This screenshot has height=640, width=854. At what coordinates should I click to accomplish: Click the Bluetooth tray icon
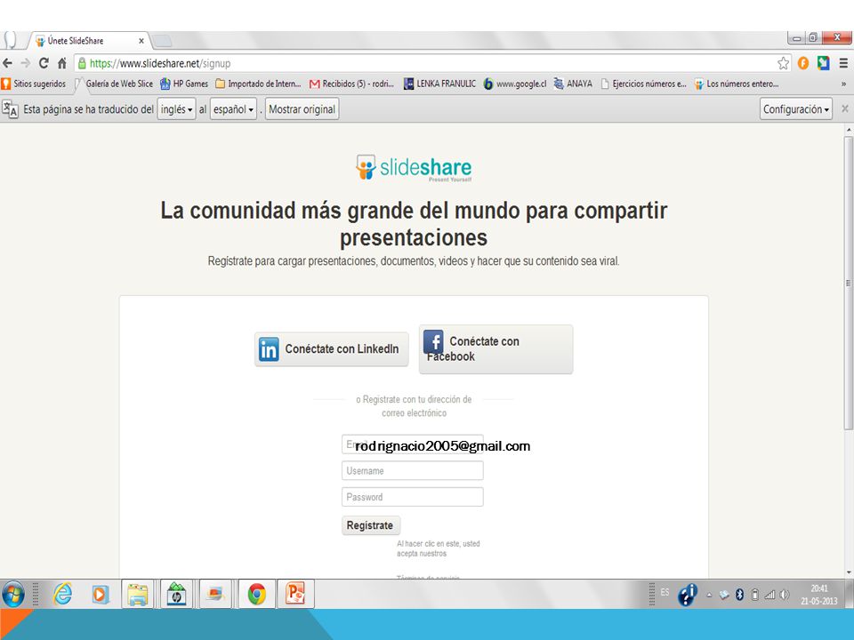coord(739,595)
